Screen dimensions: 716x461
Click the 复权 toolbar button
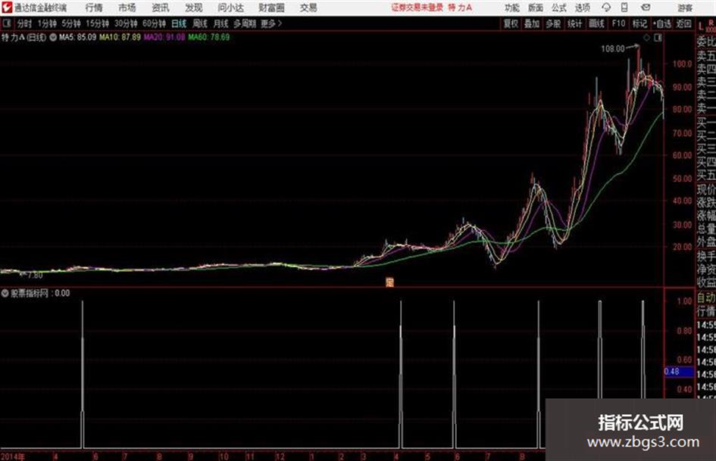point(511,23)
